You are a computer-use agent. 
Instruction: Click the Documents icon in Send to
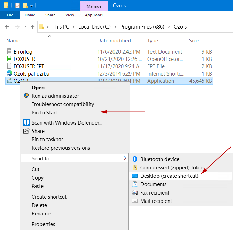coord(135,184)
